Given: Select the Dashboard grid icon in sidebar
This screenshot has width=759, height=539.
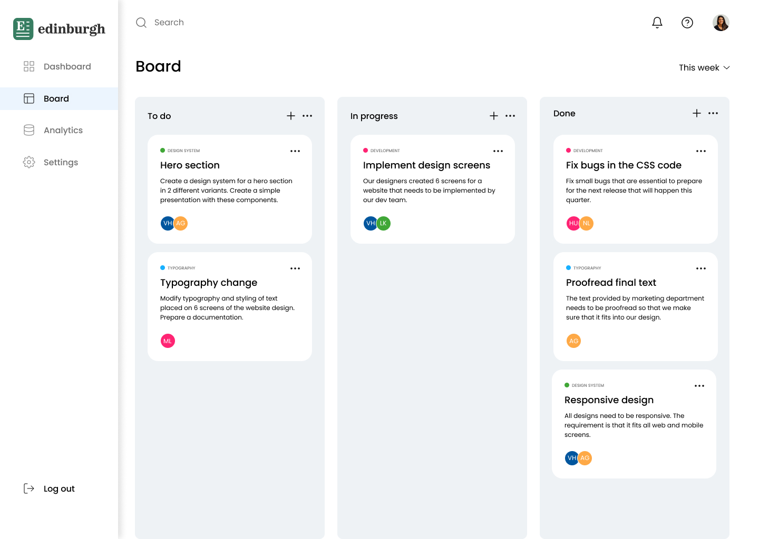Looking at the screenshot, I should point(29,66).
